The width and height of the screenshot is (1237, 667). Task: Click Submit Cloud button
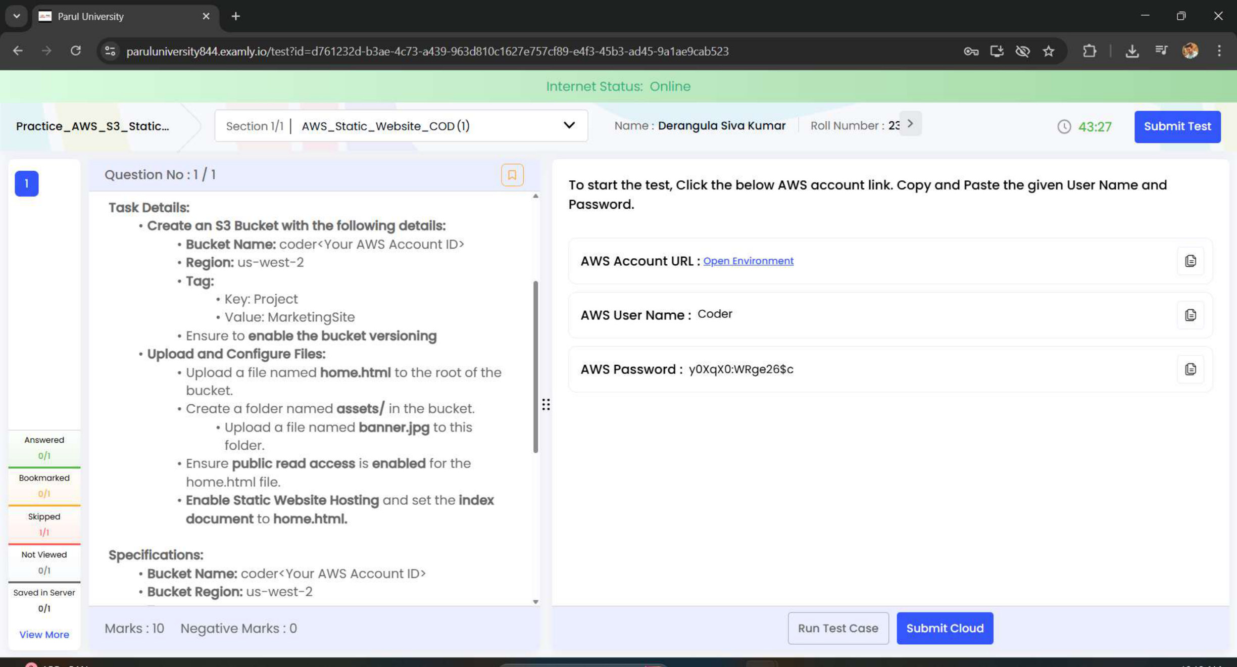[x=945, y=628]
